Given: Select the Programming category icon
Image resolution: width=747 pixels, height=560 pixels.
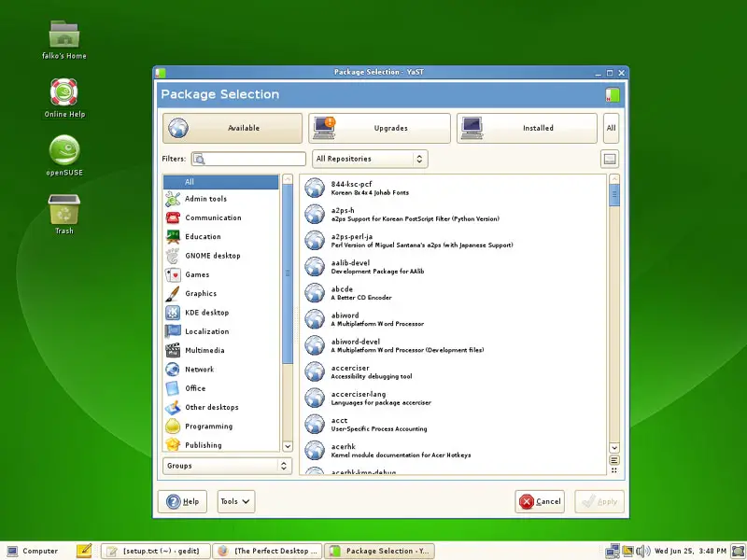Looking at the screenshot, I should (173, 427).
